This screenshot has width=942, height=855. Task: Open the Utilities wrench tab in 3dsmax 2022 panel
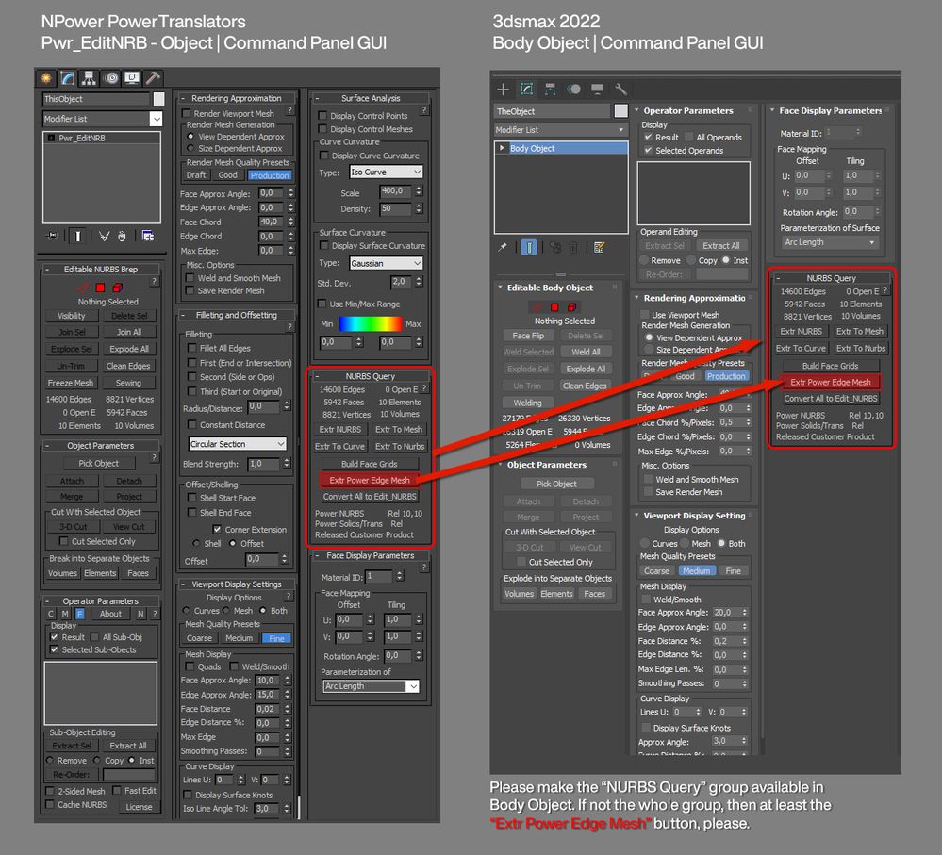click(x=620, y=90)
